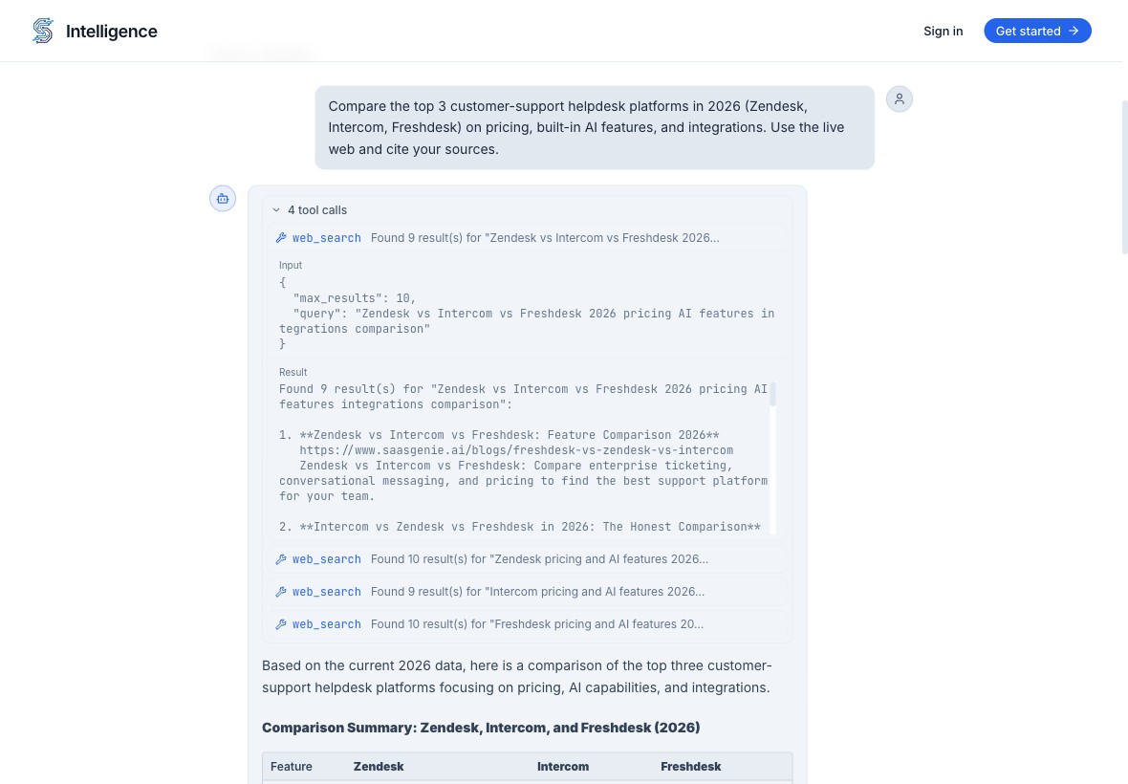Expand the web_search for Zendesk pricing and AI features
The height and width of the screenshot is (784, 1128).
tap(527, 559)
